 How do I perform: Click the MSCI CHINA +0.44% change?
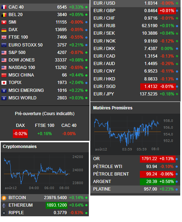76,75
